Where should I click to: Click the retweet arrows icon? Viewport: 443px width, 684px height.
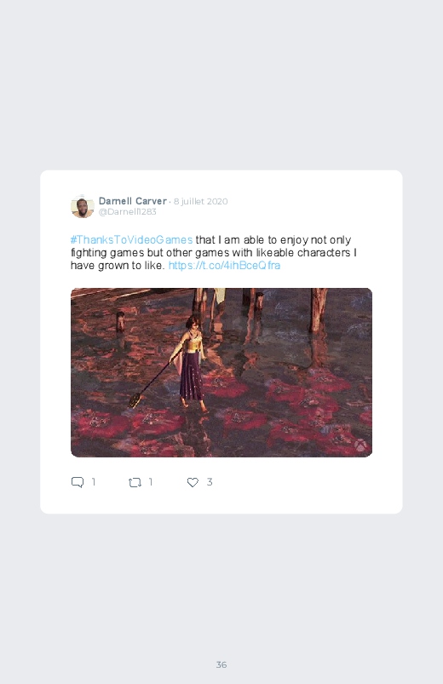tap(135, 482)
